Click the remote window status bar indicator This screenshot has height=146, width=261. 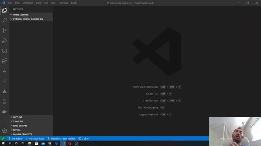pyautogui.click(x=3, y=138)
